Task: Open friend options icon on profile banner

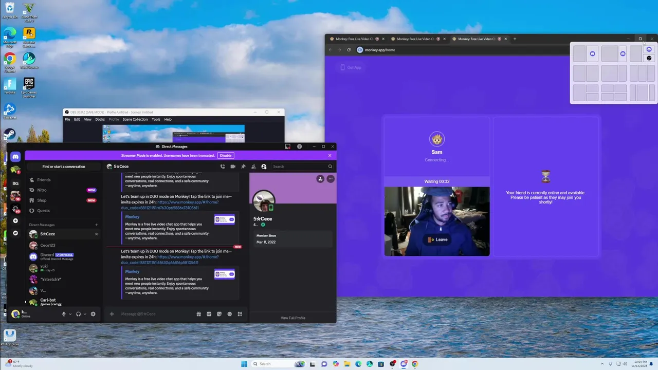Action: point(320,179)
